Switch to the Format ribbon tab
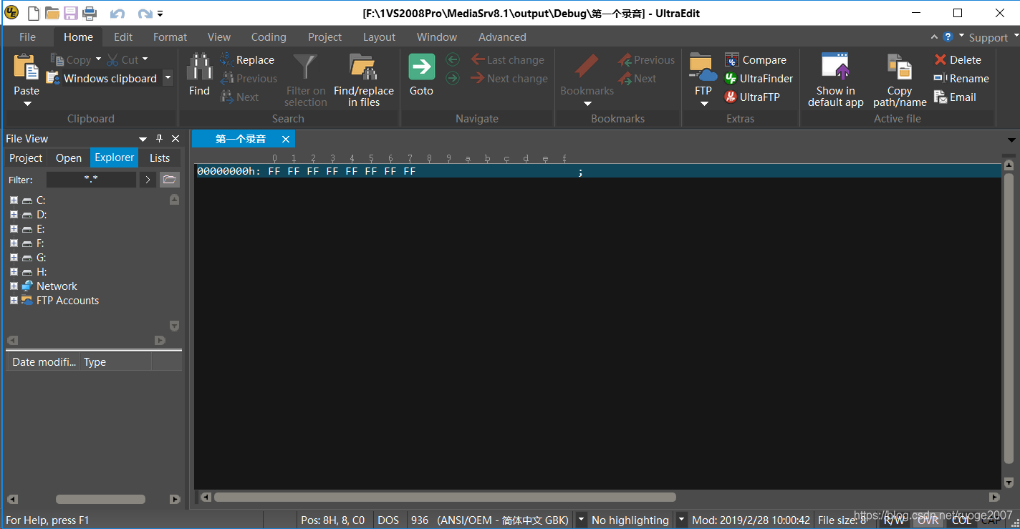Image resolution: width=1020 pixels, height=529 pixels. point(170,37)
